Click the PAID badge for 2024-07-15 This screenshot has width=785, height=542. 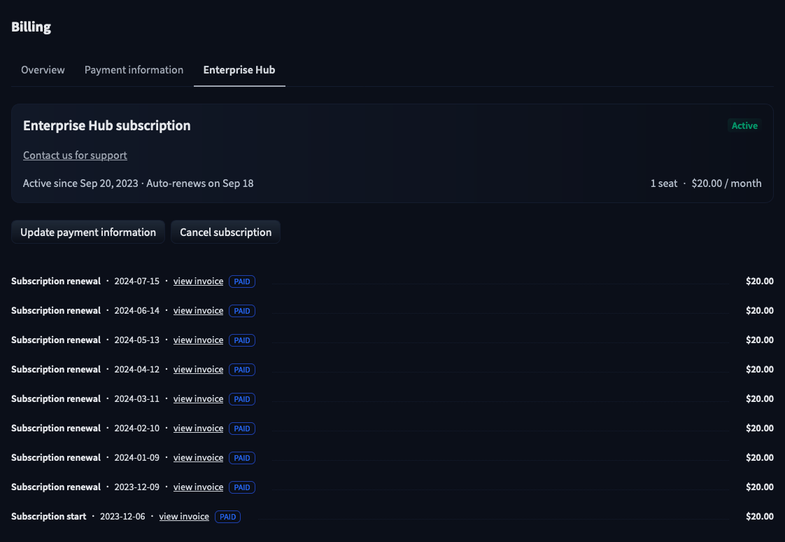click(x=241, y=282)
